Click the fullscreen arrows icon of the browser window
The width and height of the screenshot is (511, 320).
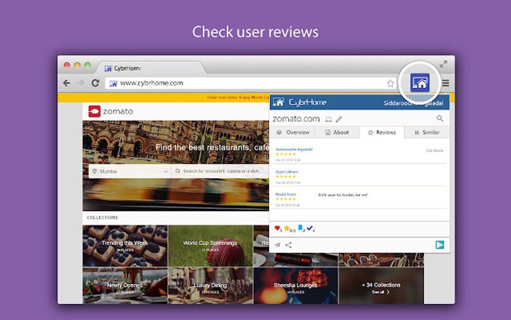443,64
